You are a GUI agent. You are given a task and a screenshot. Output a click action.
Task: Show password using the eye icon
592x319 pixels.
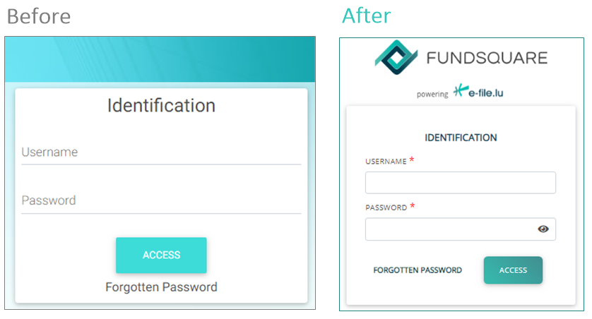pos(543,229)
